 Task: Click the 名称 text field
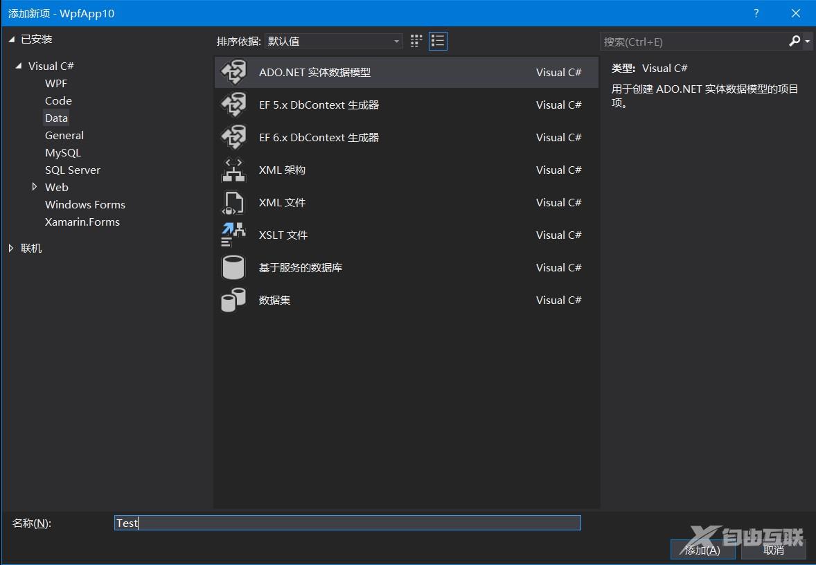click(347, 523)
